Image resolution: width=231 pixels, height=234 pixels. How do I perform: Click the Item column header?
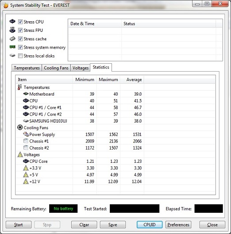coord(44,80)
